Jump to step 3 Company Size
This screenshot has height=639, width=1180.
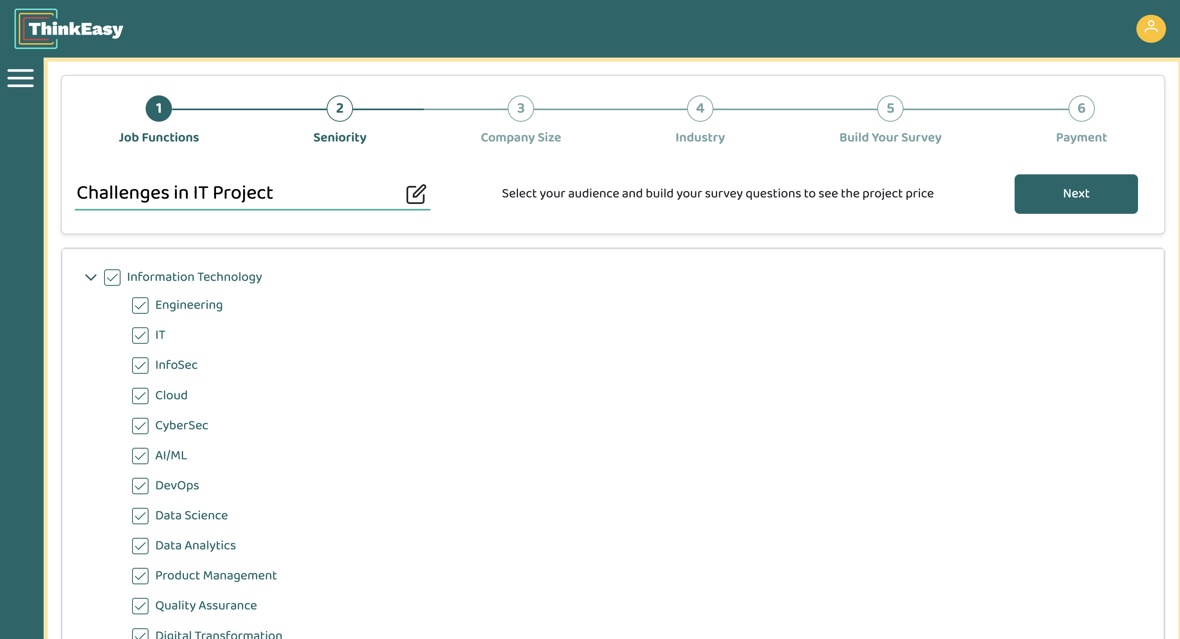[x=520, y=109]
